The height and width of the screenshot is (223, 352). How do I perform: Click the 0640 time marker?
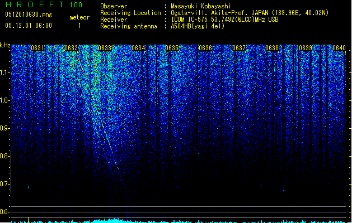[x=339, y=48]
